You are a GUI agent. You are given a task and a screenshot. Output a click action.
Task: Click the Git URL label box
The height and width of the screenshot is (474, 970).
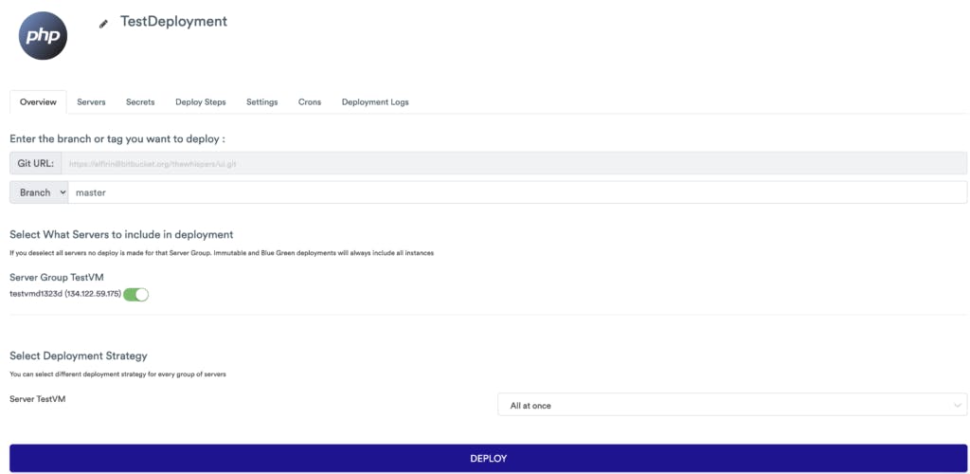(35, 163)
